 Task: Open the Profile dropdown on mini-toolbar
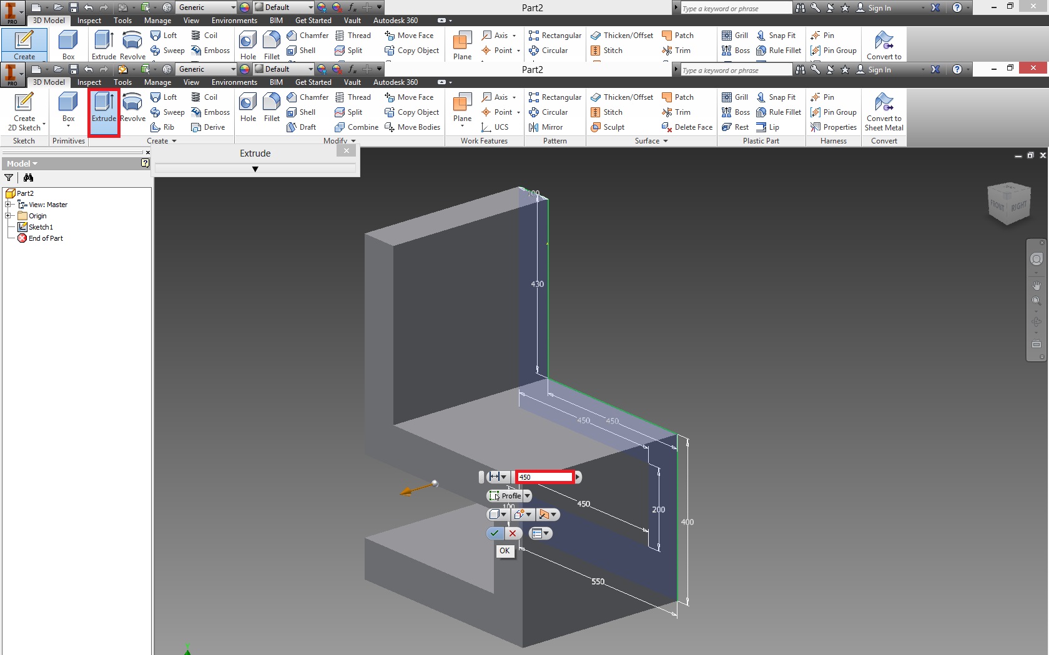[x=526, y=496]
